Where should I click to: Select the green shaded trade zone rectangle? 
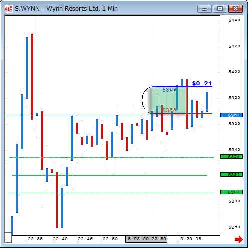click(168, 100)
